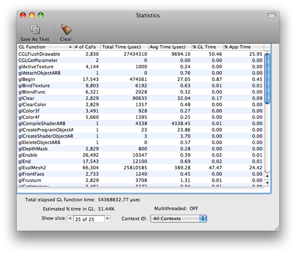This screenshot has height=254, width=296.
Task: Sort by GL Function column header
Action: click(x=45, y=47)
